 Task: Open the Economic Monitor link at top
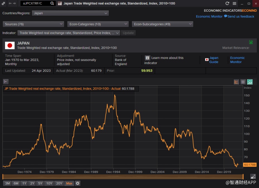tap(209, 16)
